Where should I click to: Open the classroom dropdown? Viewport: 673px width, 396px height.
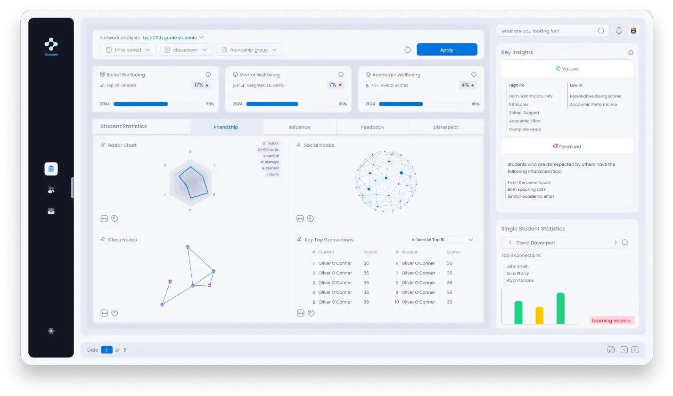186,50
